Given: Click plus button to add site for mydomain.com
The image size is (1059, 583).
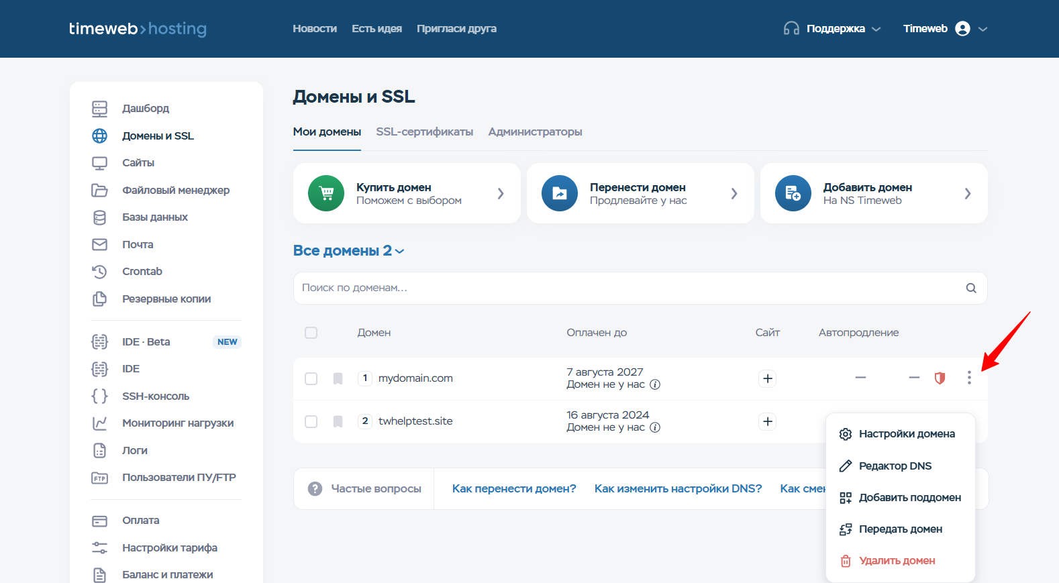Looking at the screenshot, I should point(768,378).
